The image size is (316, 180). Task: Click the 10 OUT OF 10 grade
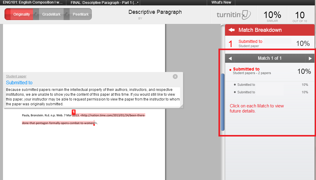pyautogui.click(x=300, y=16)
